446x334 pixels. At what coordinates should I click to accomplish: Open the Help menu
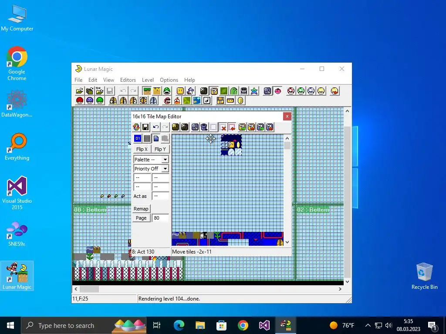(x=189, y=80)
